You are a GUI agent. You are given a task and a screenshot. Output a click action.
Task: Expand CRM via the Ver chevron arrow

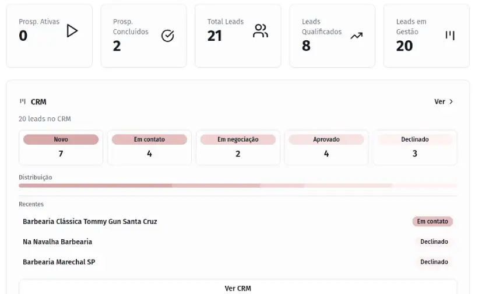[x=451, y=101]
